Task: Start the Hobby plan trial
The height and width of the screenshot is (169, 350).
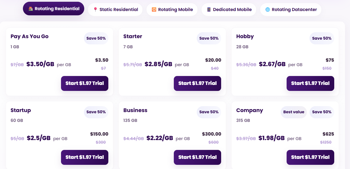Action: click(310, 83)
